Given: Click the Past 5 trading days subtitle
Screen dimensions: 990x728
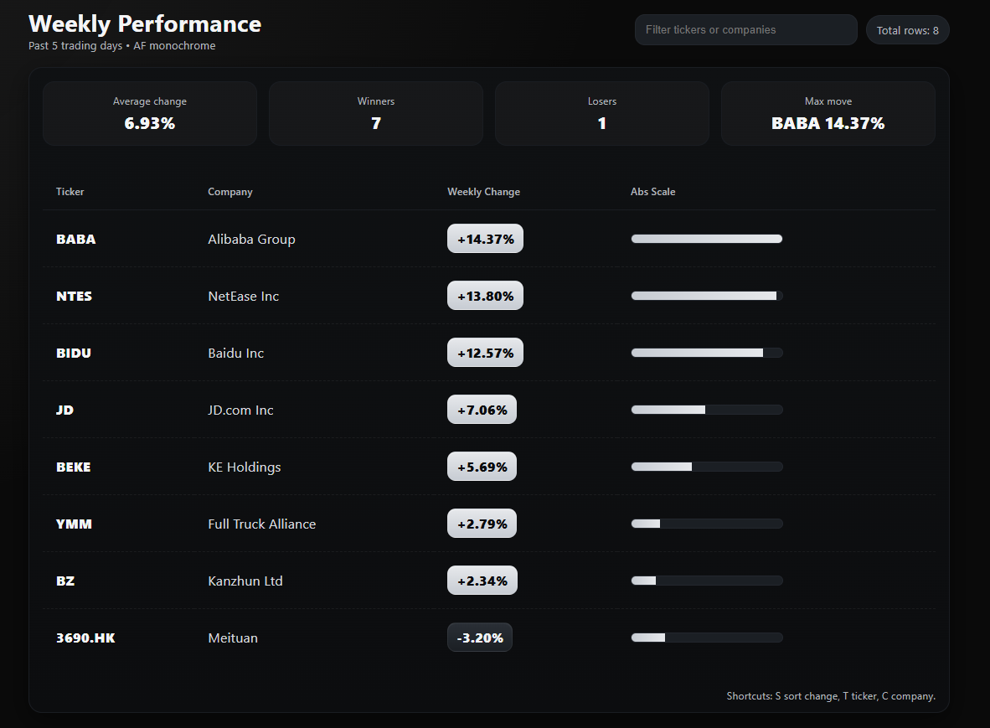Looking at the screenshot, I should pyautogui.click(x=121, y=45).
